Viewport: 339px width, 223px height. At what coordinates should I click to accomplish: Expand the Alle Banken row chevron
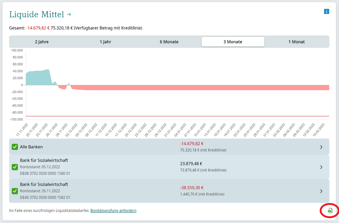click(321, 147)
